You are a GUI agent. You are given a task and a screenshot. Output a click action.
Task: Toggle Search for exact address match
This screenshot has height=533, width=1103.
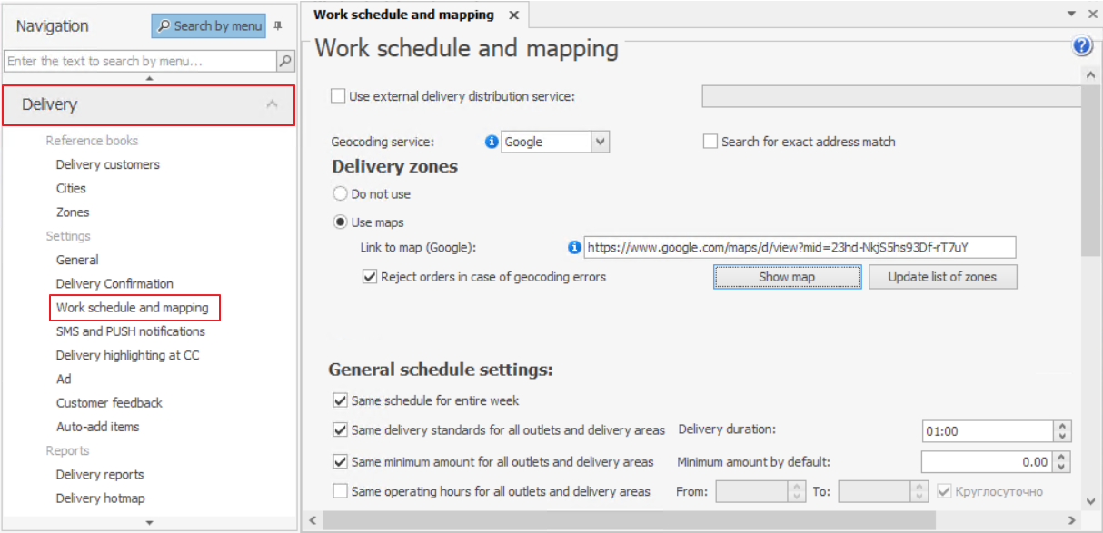(x=710, y=142)
